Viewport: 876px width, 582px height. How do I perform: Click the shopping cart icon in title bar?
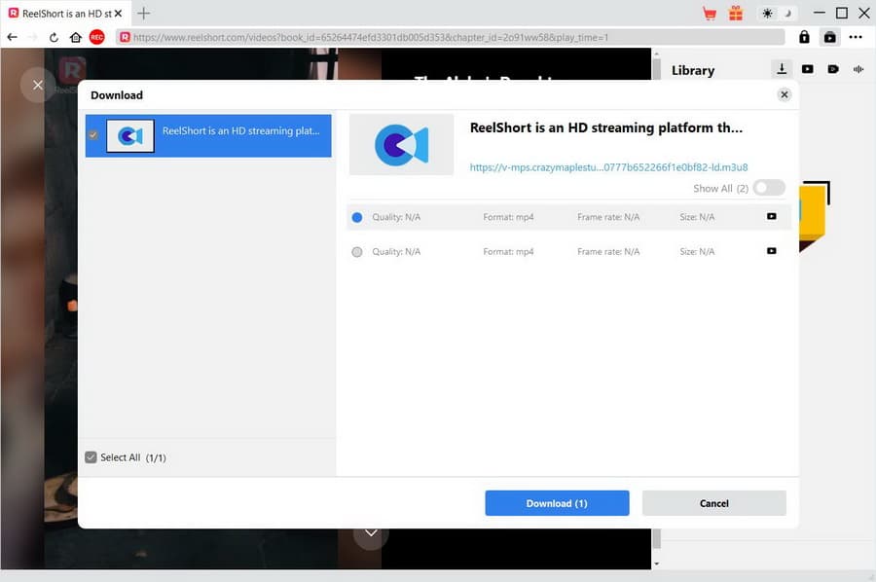[710, 14]
